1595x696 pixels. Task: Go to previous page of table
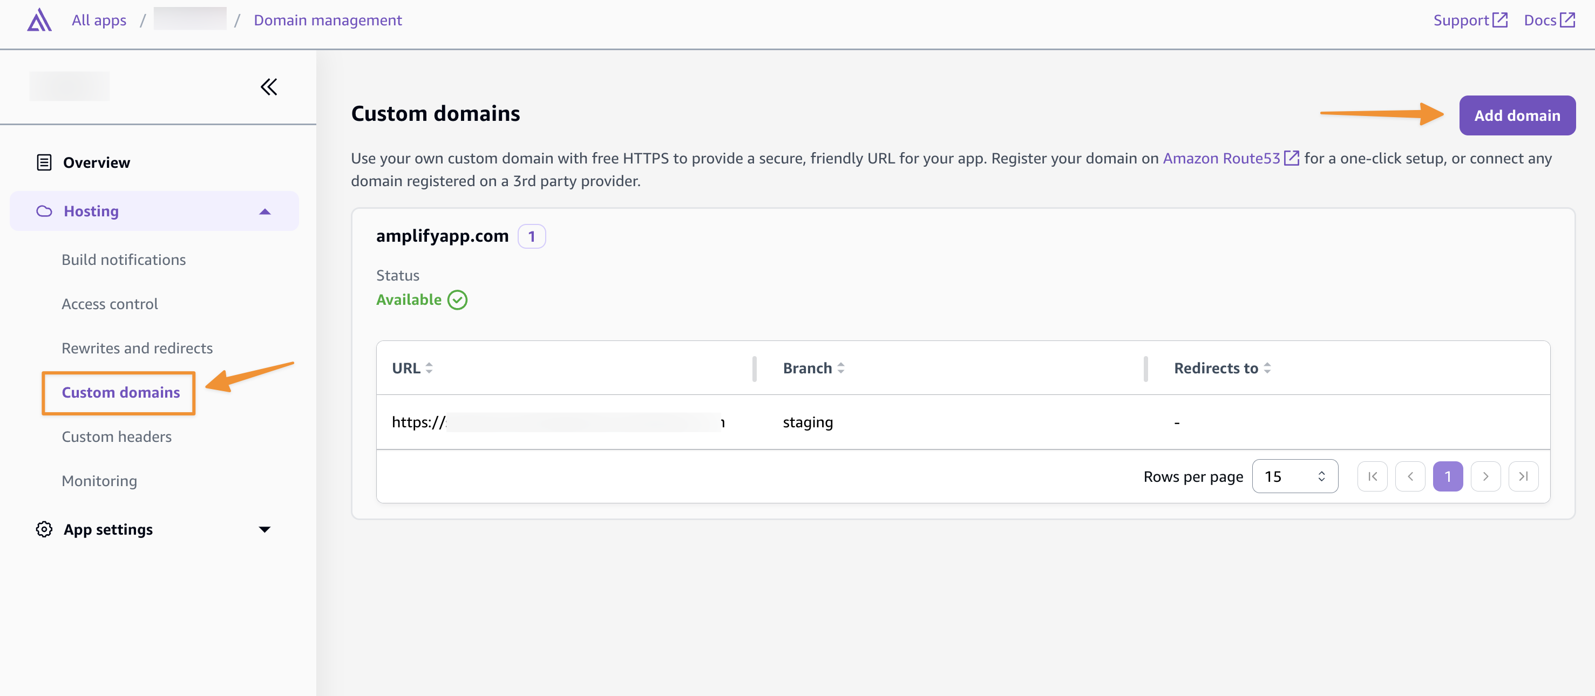pos(1410,476)
